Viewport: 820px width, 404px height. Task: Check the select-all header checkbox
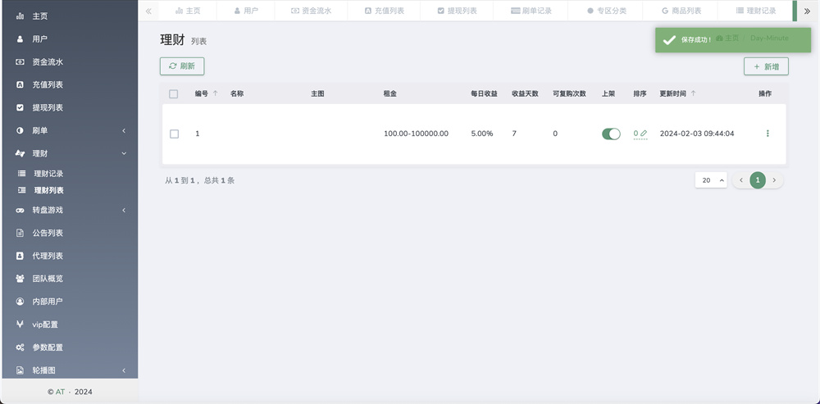(174, 94)
